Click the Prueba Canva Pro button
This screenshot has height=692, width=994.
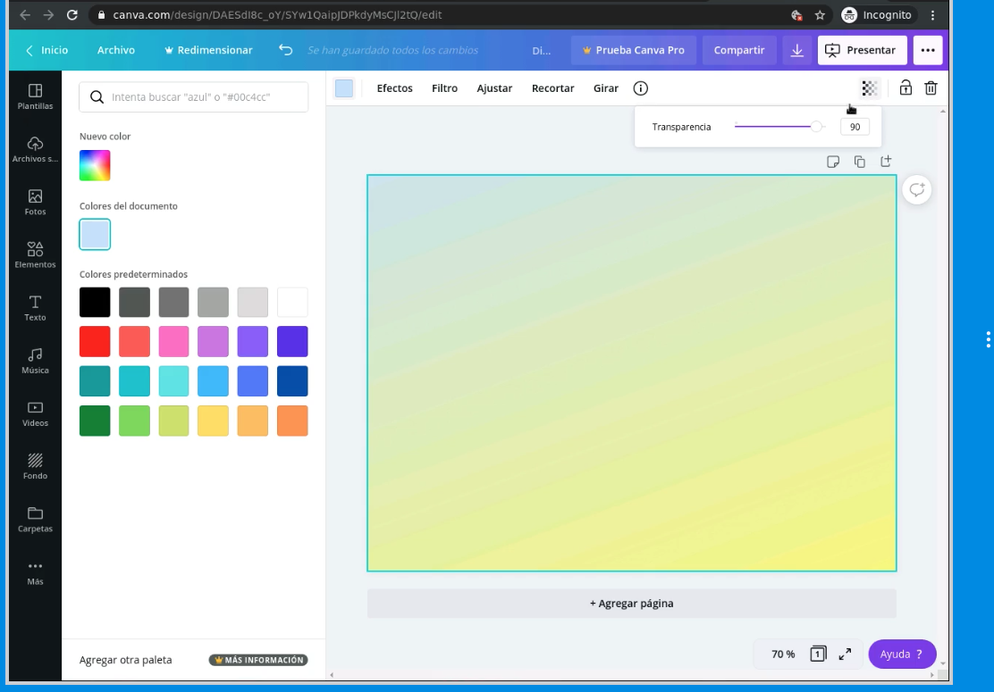[x=633, y=50]
